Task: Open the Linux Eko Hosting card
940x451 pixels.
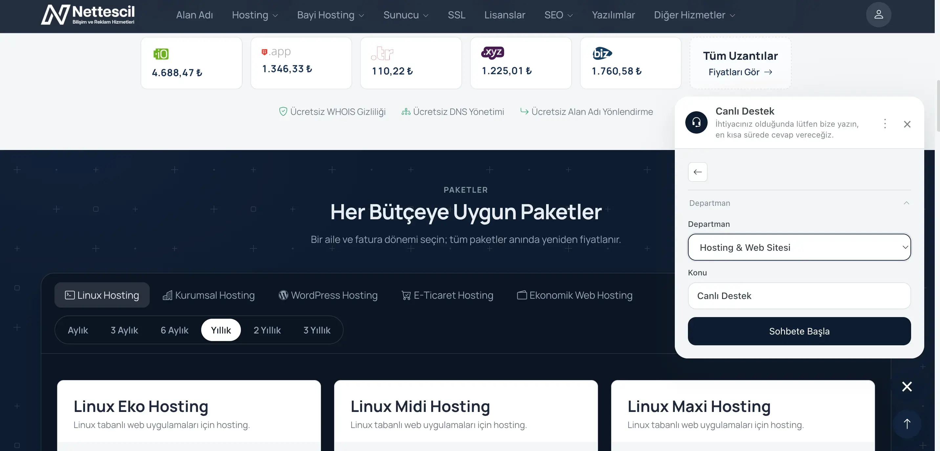Action: click(189, 415)
